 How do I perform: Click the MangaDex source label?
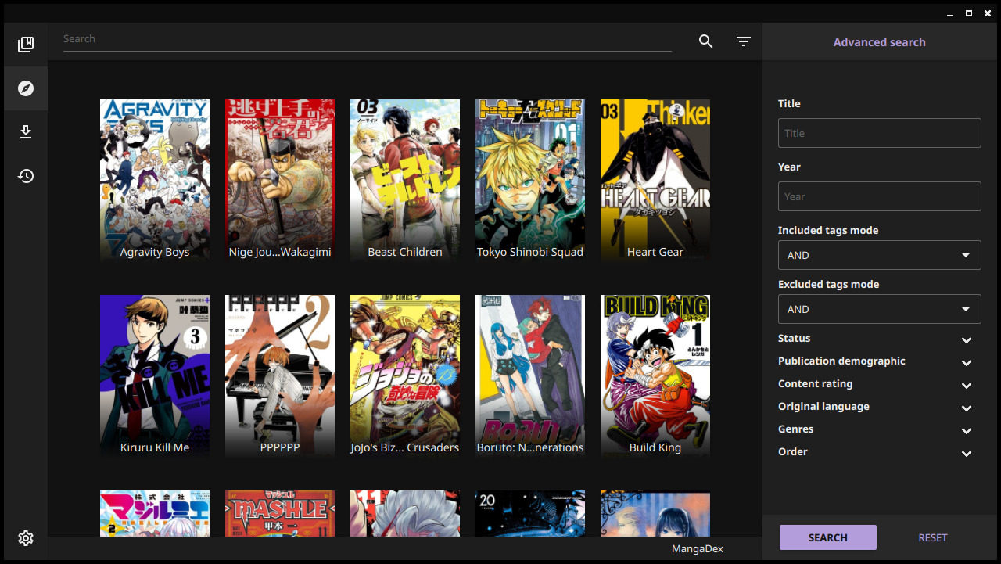tap(698, 548)
